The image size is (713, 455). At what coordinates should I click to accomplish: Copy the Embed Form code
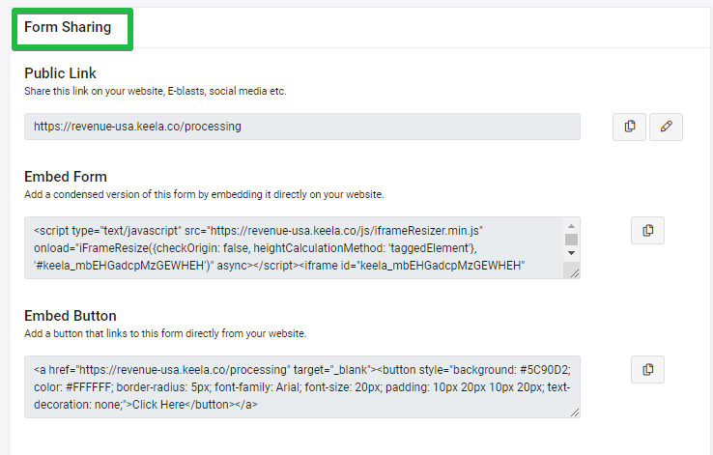647,231
